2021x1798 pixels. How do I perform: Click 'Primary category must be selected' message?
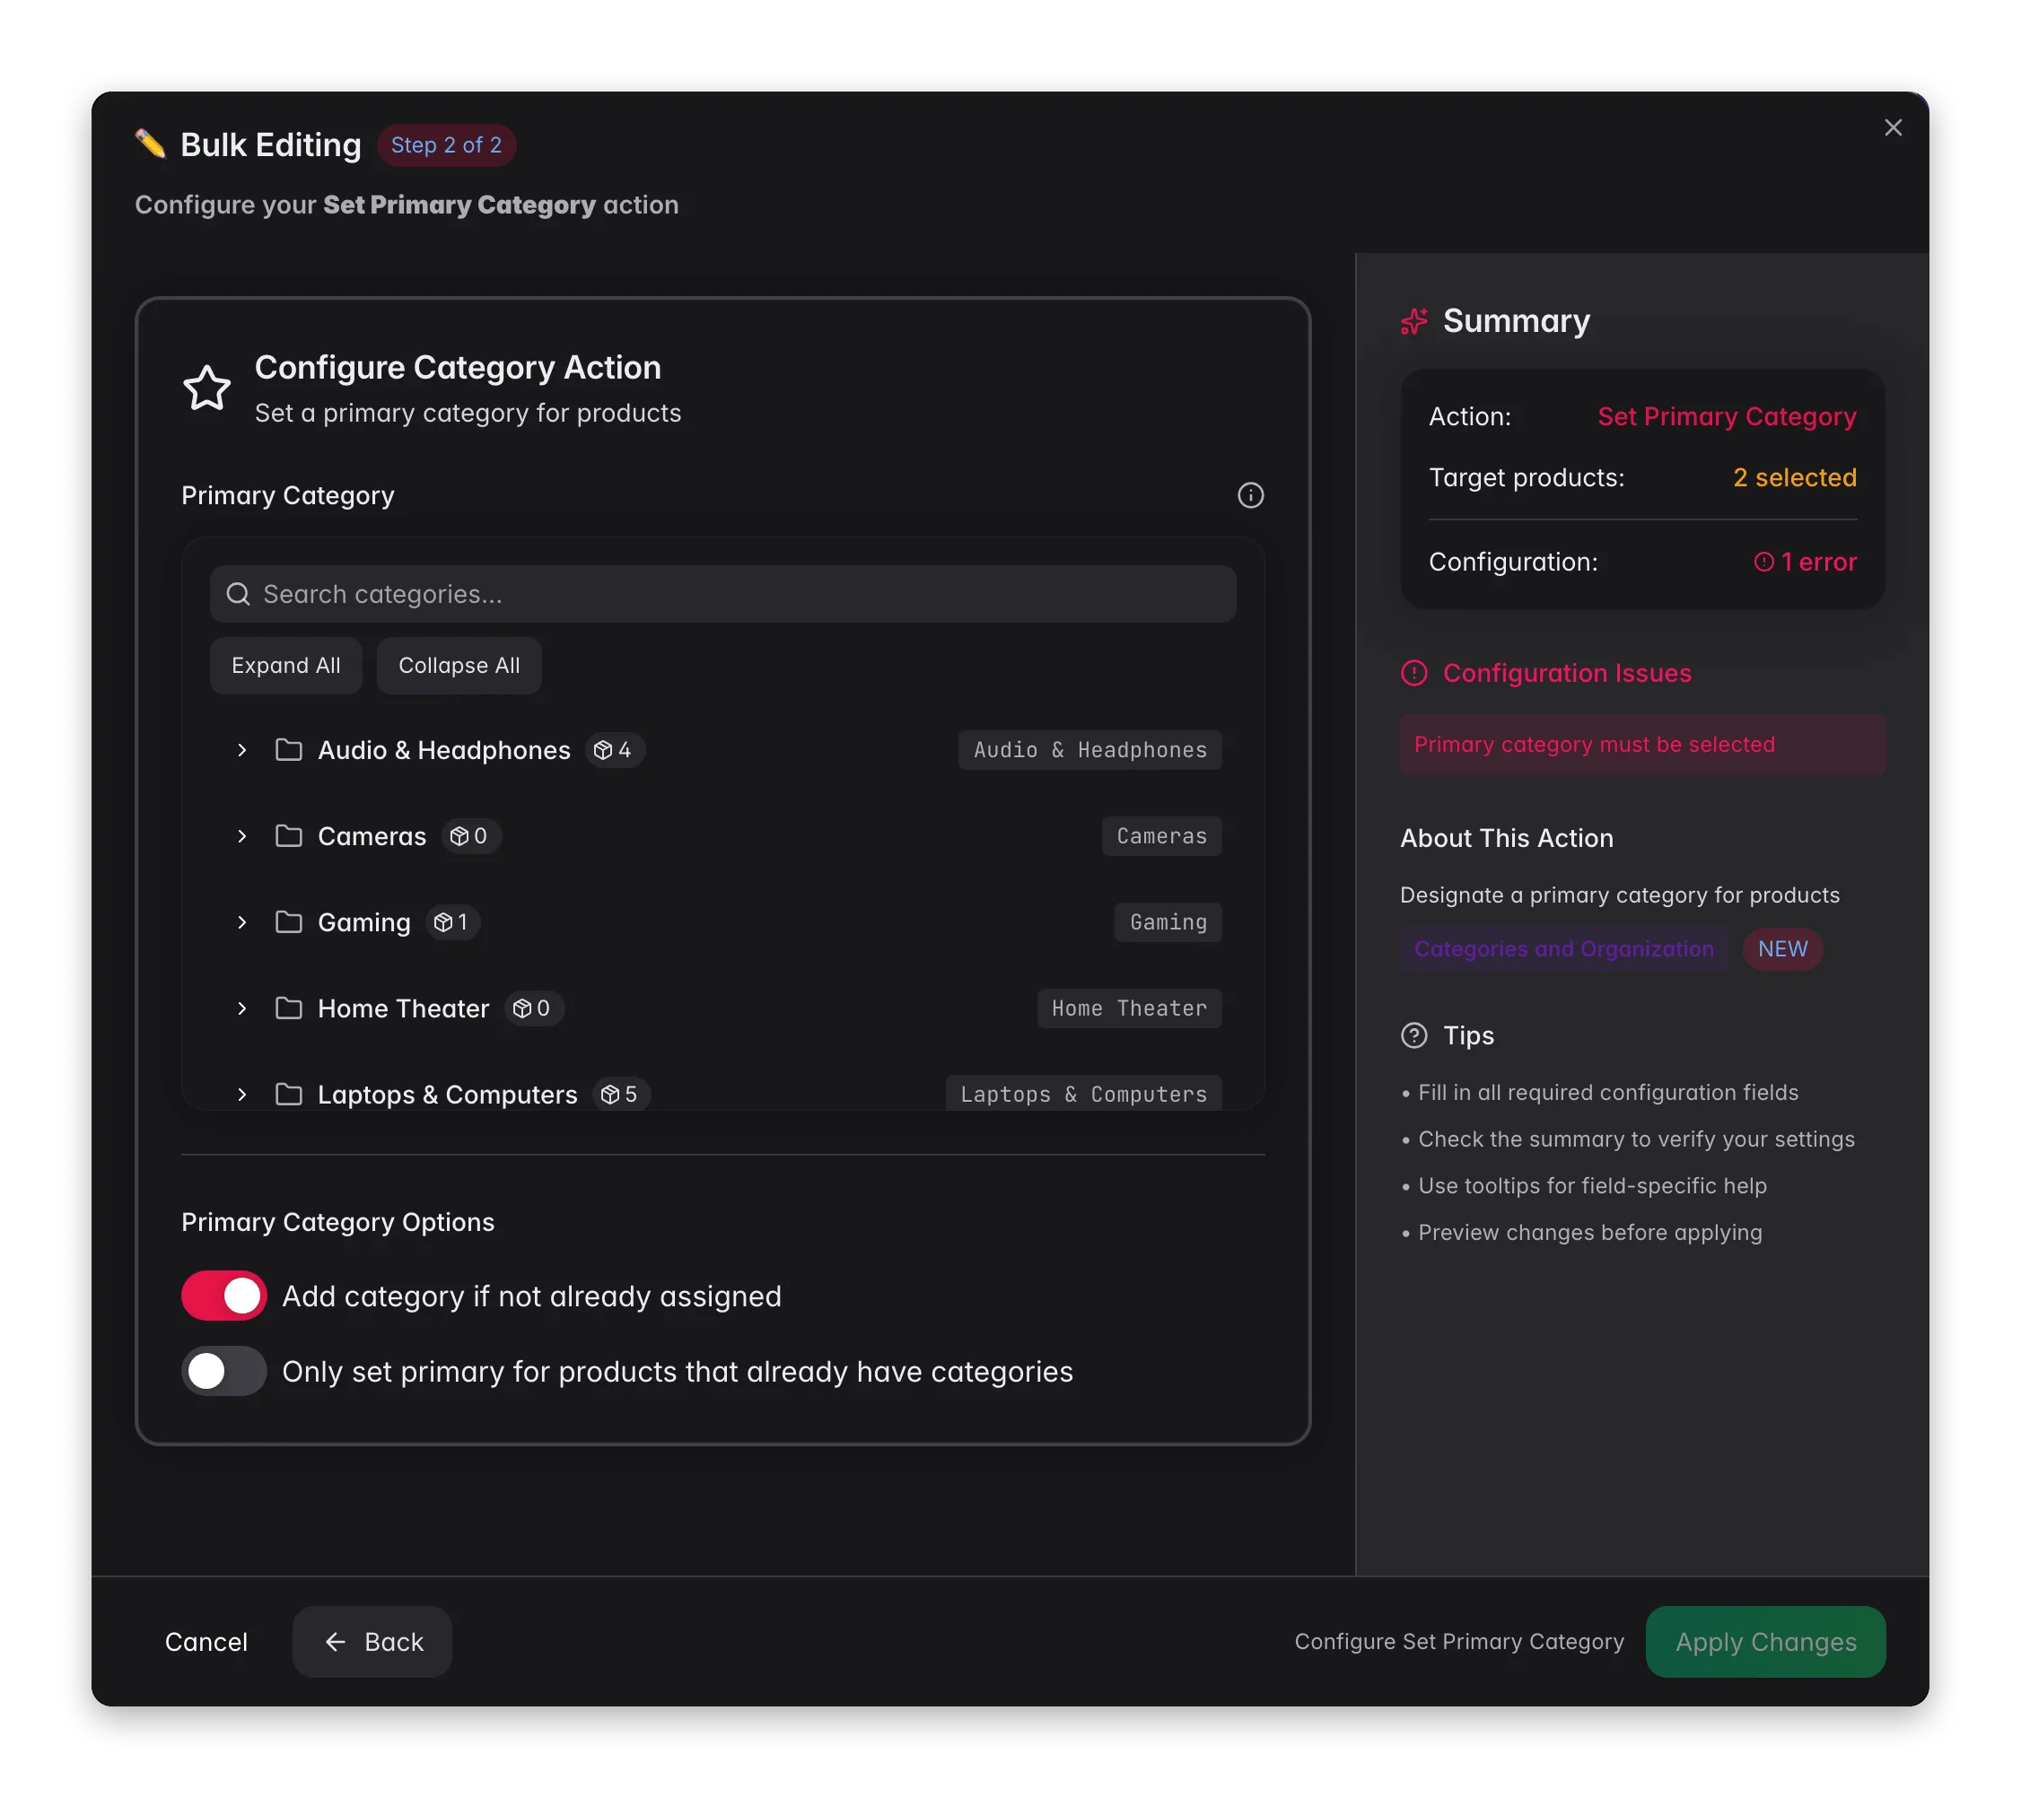coord(1642,745)
